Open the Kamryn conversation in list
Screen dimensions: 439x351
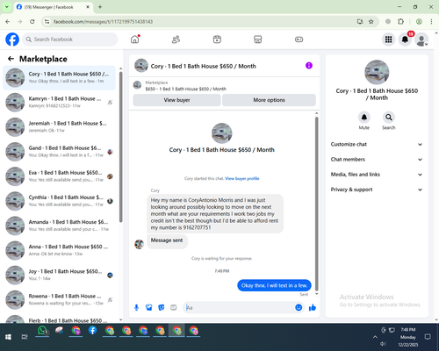pos(59,102)
